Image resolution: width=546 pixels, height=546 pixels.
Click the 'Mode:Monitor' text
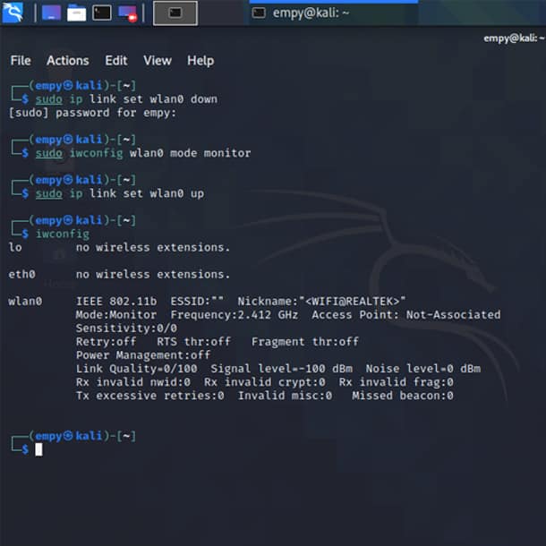point(116,315)
